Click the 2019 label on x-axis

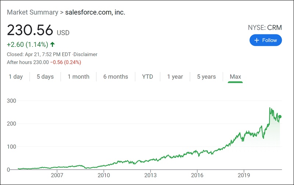[244, 175]
